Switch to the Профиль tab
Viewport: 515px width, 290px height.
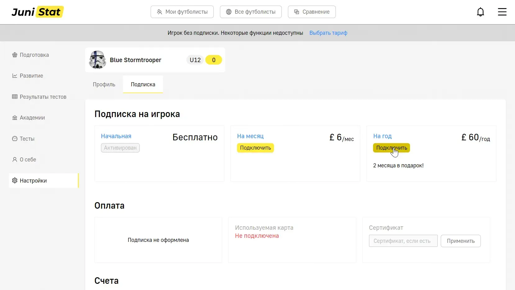tap(104, 84)
